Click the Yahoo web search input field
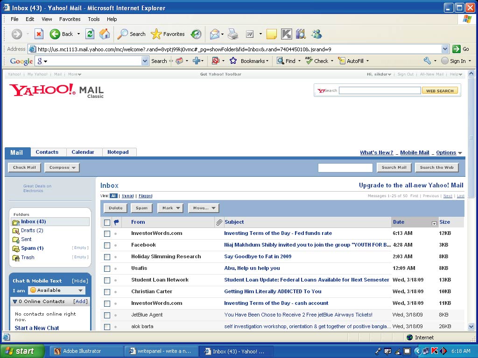 pos(380,90)
